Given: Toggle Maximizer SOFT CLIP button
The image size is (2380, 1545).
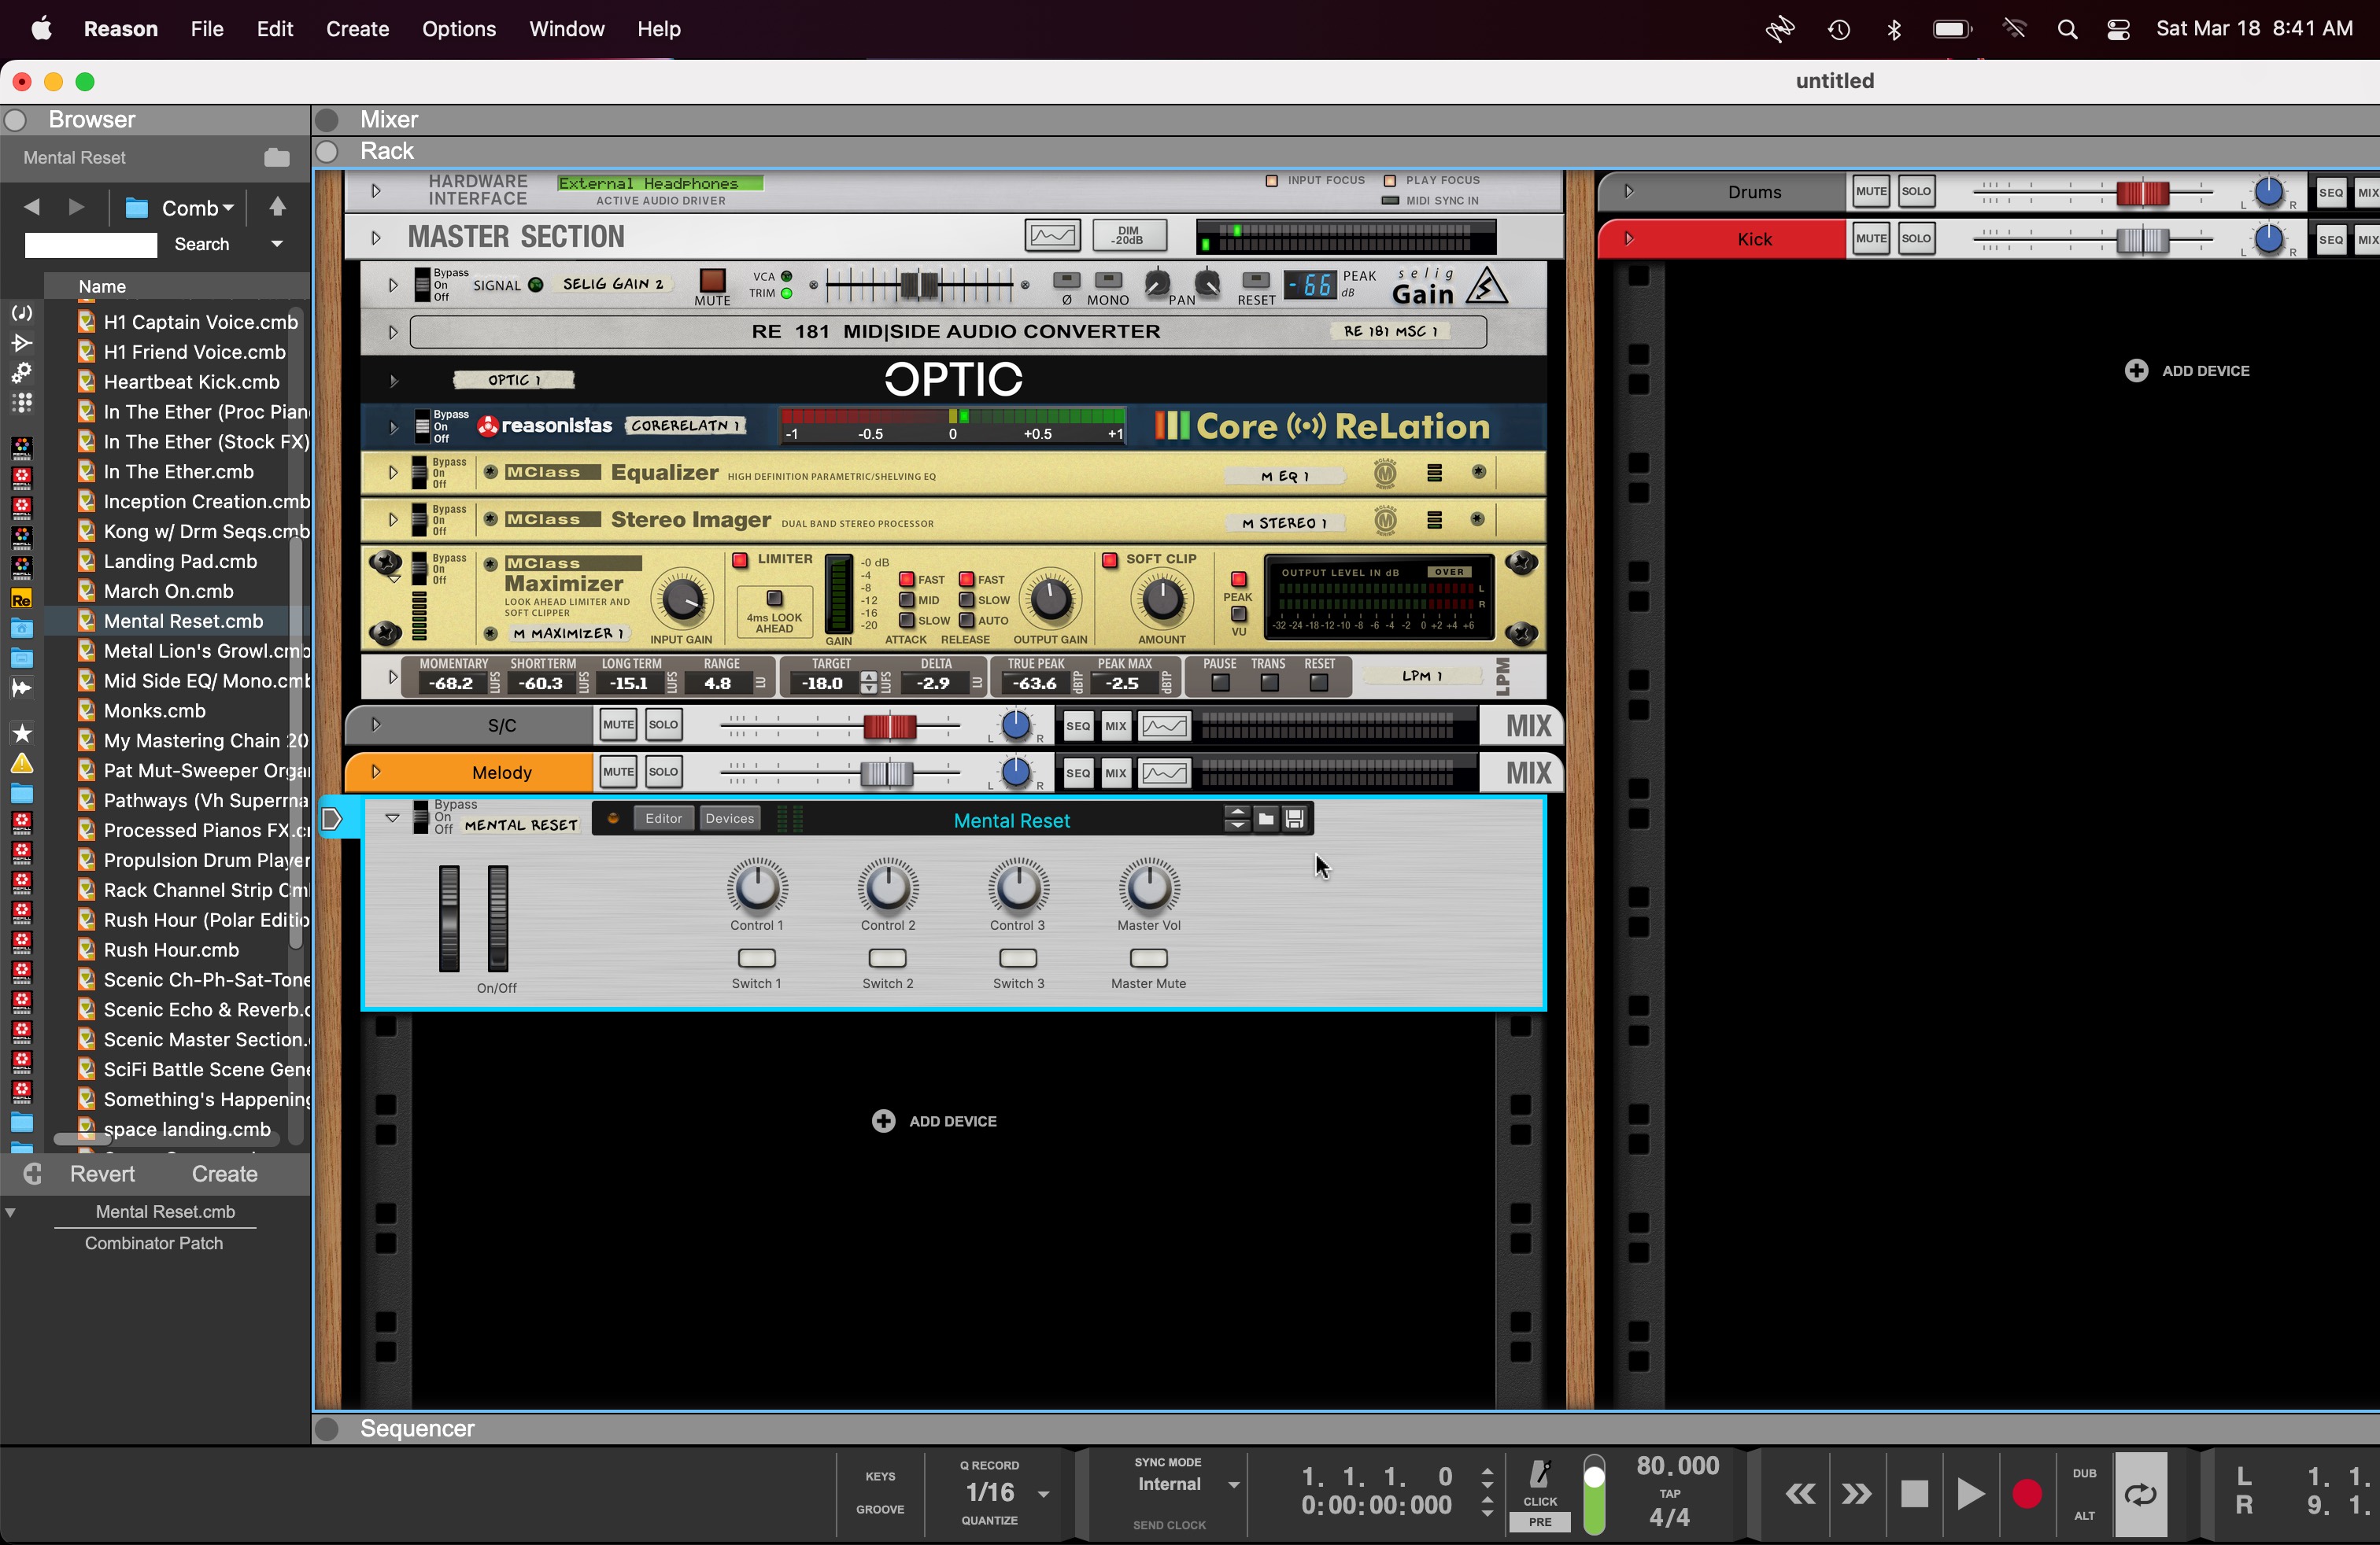Looking at the screenshot, I should click(x=1109, y=559).
